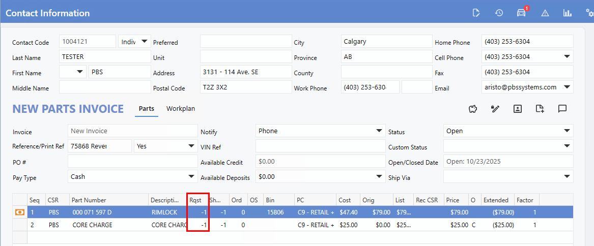Expand the Pay Type Cash dropdown
The height and width of the screenshot is (246, 594).
click(x=191, y=176)
